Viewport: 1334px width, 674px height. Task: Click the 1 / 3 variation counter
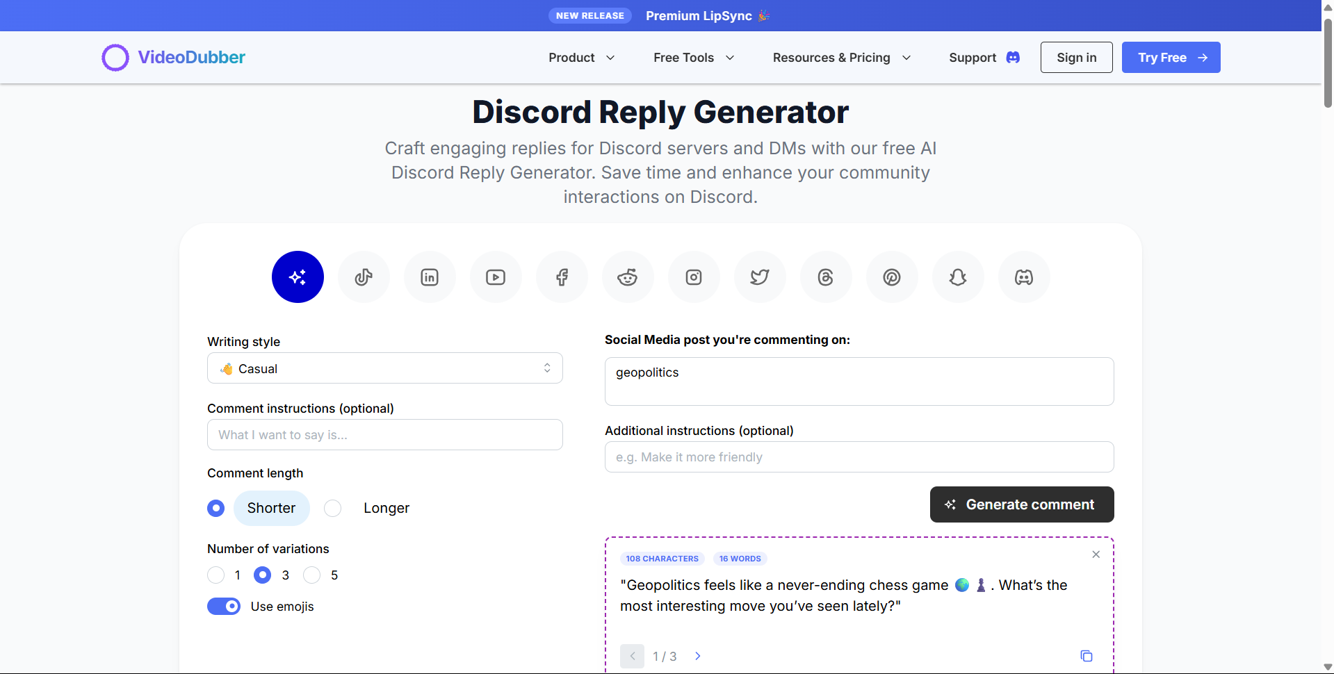click(x=665, y=657)
